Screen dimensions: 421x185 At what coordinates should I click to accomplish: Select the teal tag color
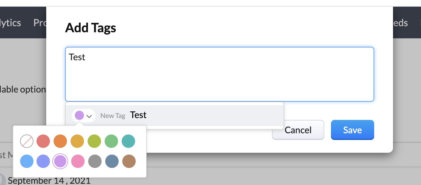tap(128, 141)
